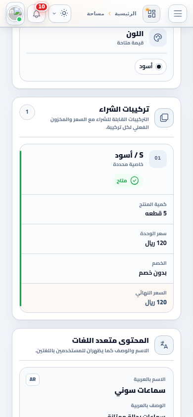Open the user avatar profile menu
Screen dimensions: 193x417
pos(15,13)
